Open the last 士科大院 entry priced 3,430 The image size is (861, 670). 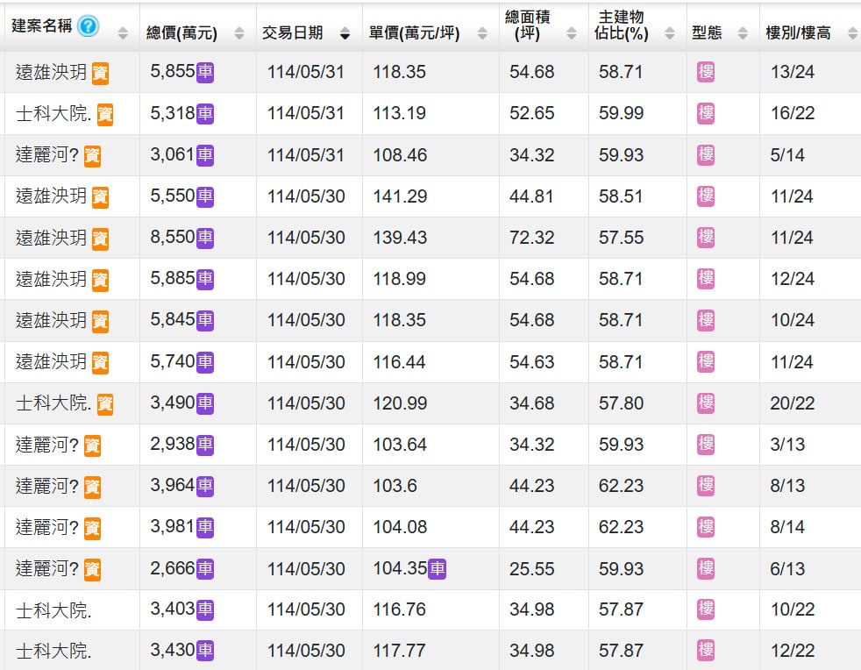53,651
